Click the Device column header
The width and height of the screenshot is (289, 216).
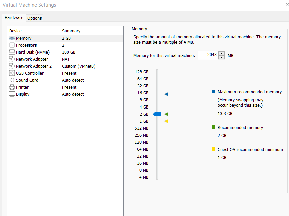(33, 31)
